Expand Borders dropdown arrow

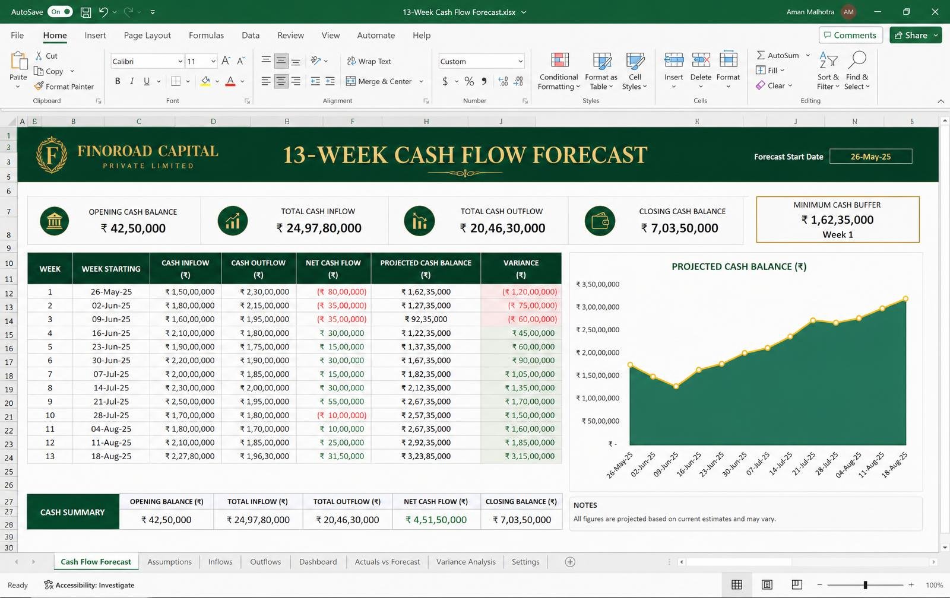pos(188,81)
